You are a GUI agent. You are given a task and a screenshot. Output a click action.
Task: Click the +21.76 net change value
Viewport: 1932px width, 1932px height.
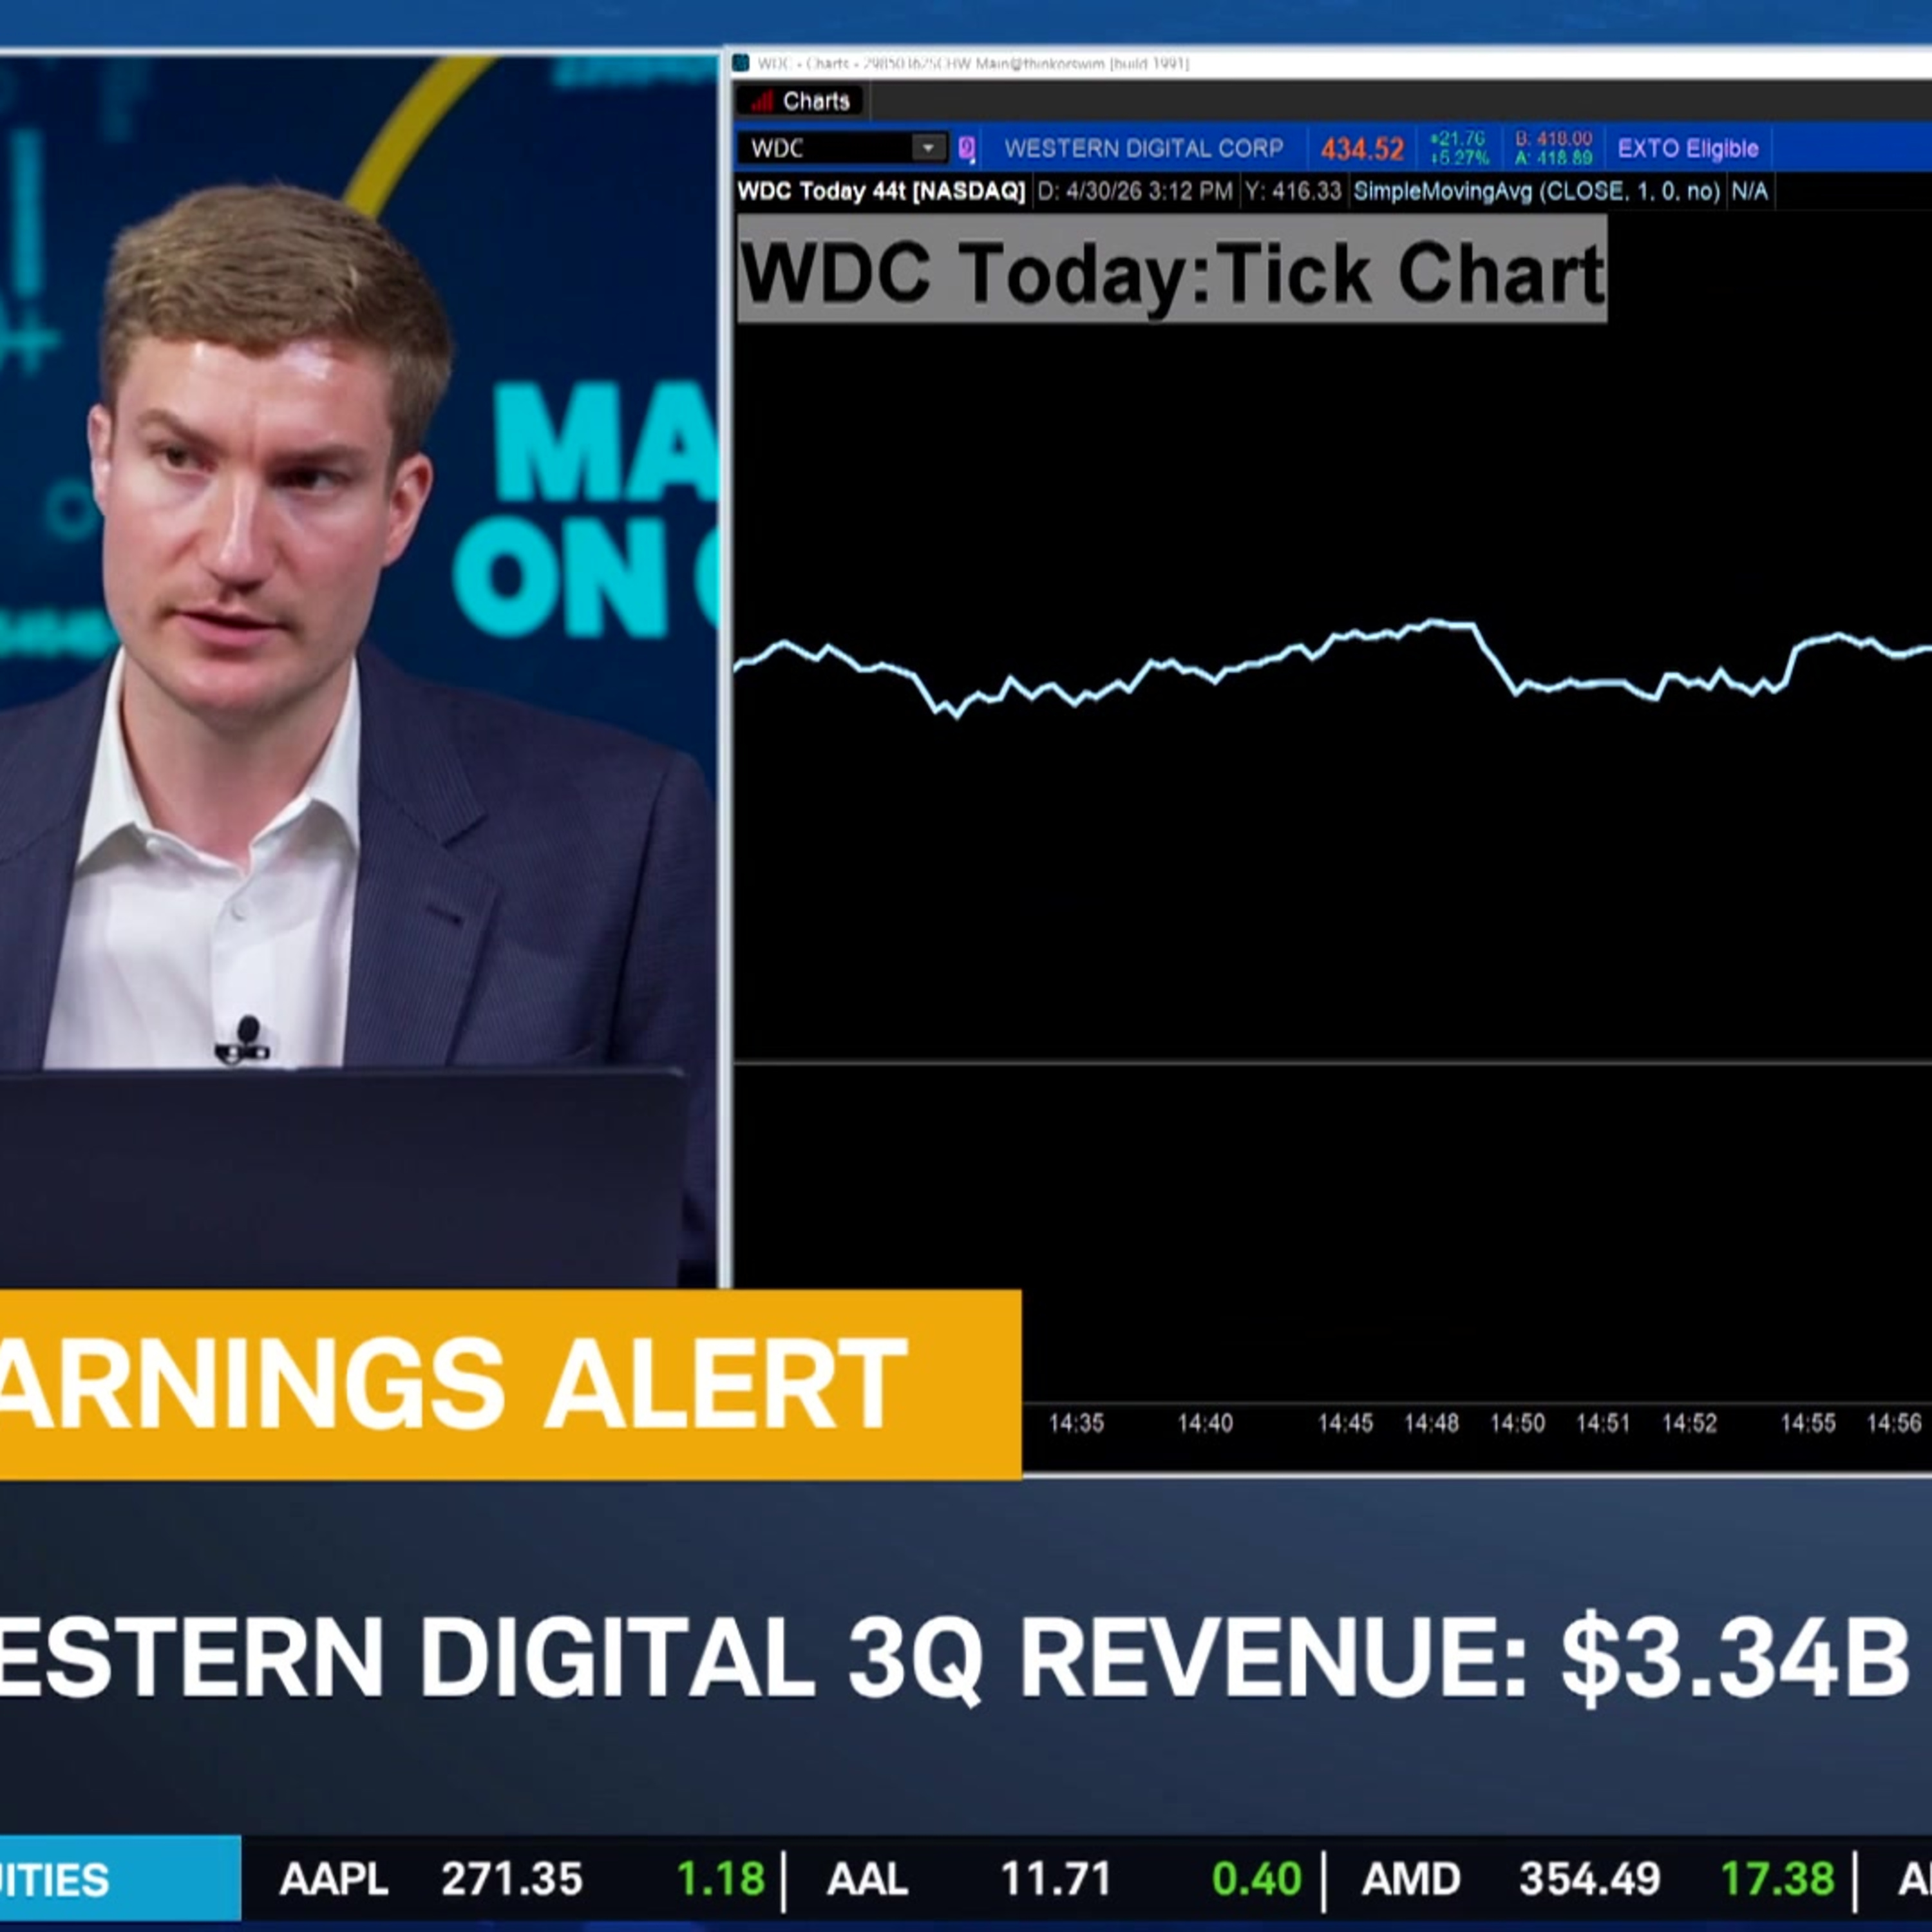pos(1458,139)
